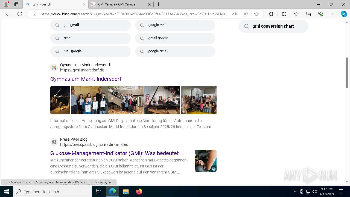Open the Copilot sidebar icon
This screenshot has height=197, width=350.
click(x=344, y=14)
